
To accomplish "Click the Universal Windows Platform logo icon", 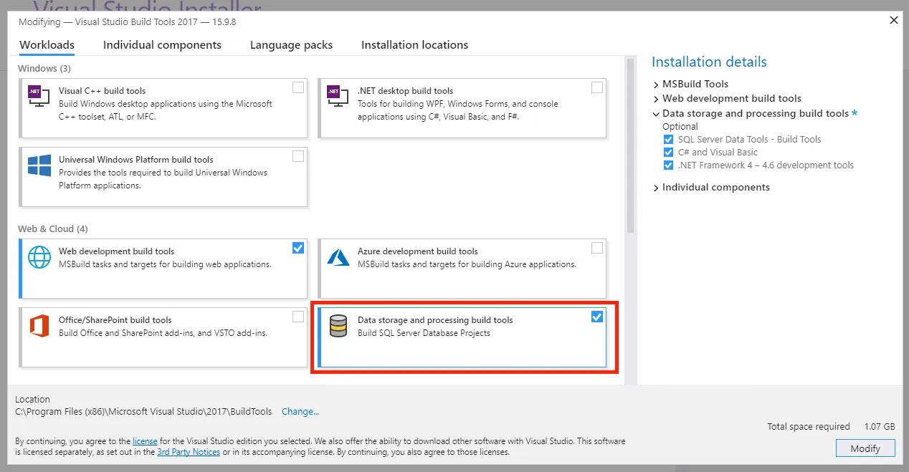I will point(39,165).
